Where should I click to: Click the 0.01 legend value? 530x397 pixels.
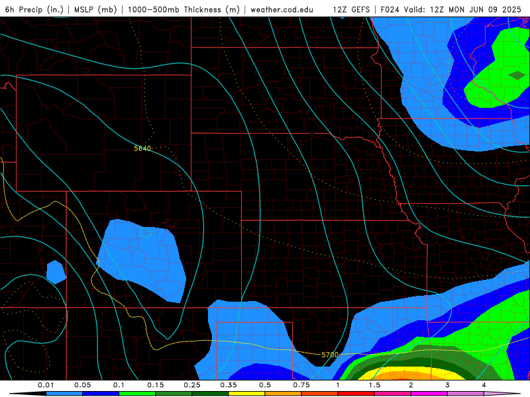[x=46, y=385]
